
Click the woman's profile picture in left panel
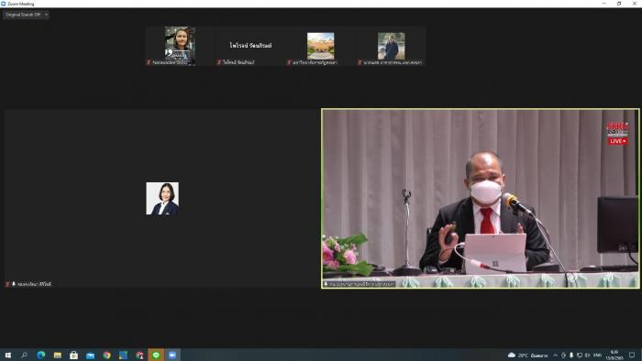click(162, 198)
